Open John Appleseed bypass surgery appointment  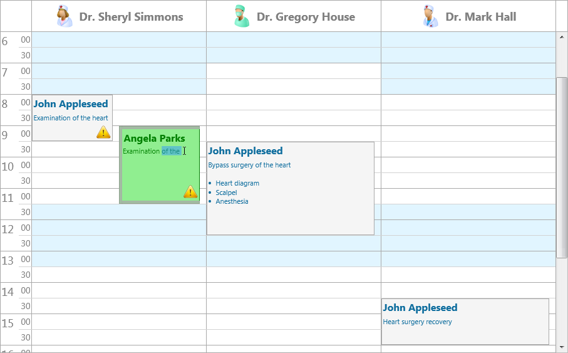[290, 188]
